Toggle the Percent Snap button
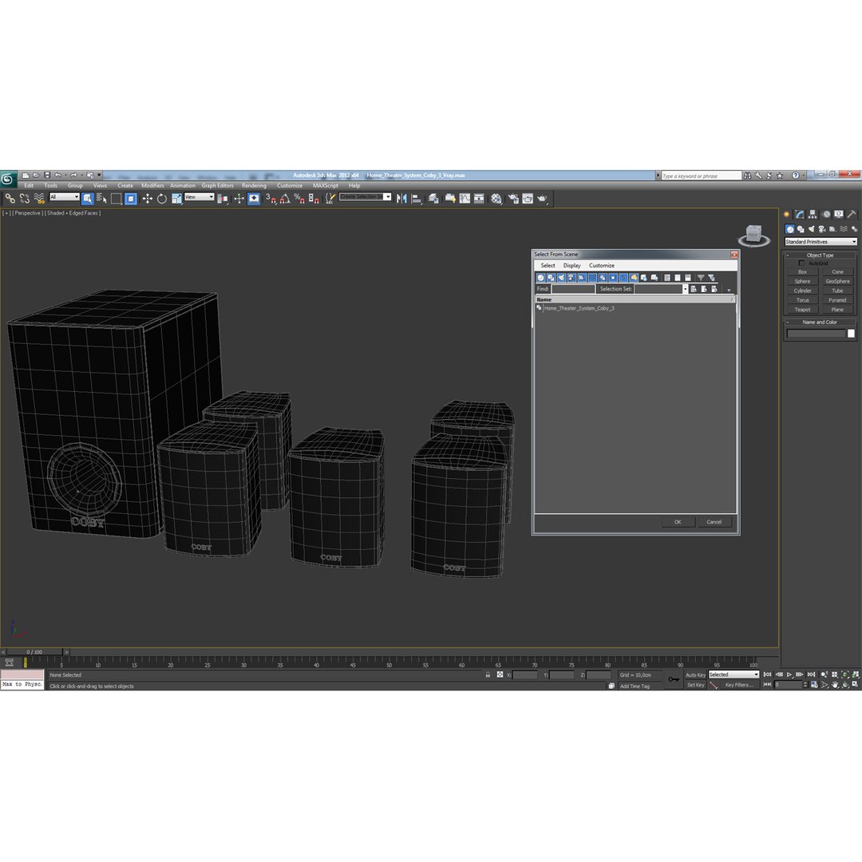 coord(299,199)
